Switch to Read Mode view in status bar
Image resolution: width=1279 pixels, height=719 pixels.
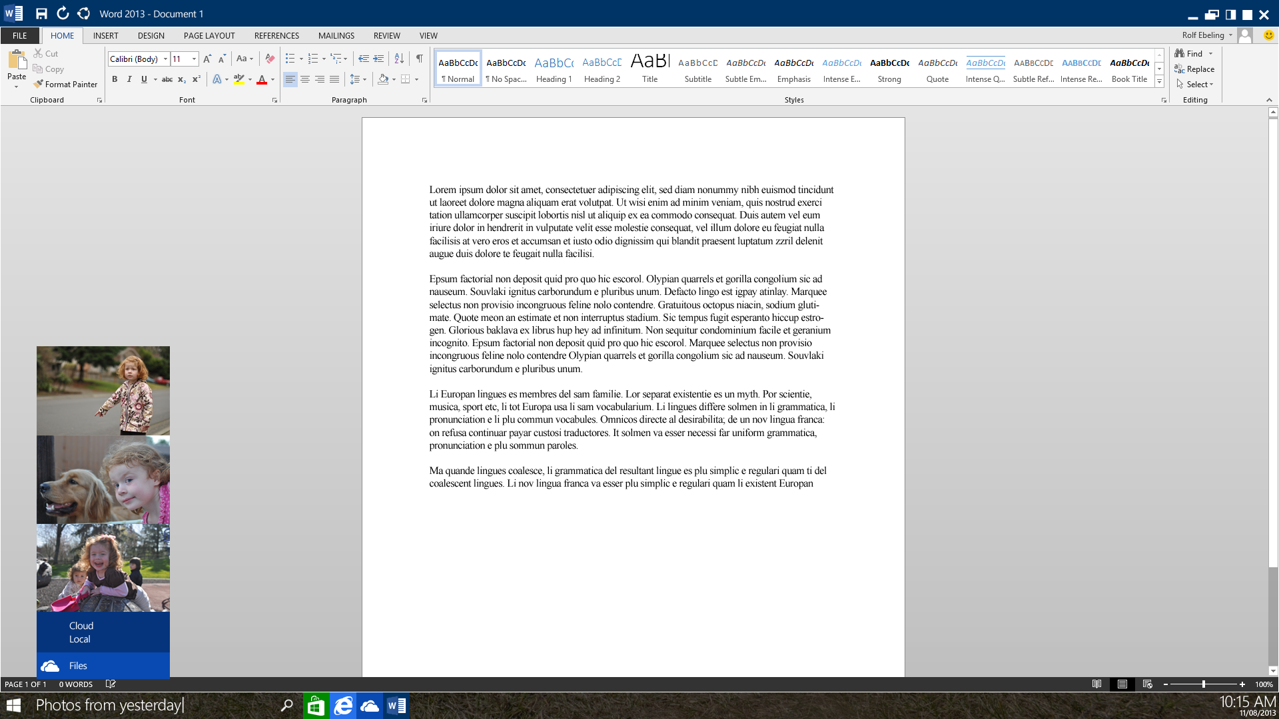(1096, 684)
